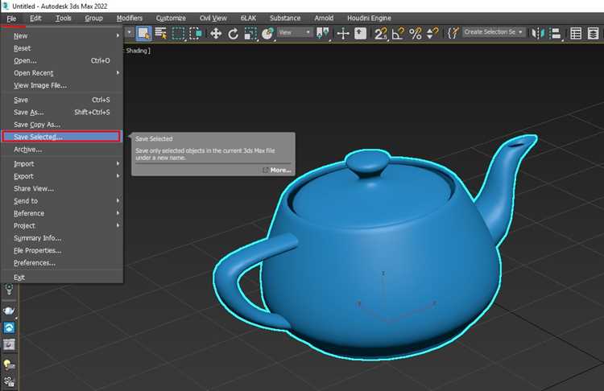Activate the Select and Scale tool
The width and height of the screenshot is (604, 391).
[250, 34]
